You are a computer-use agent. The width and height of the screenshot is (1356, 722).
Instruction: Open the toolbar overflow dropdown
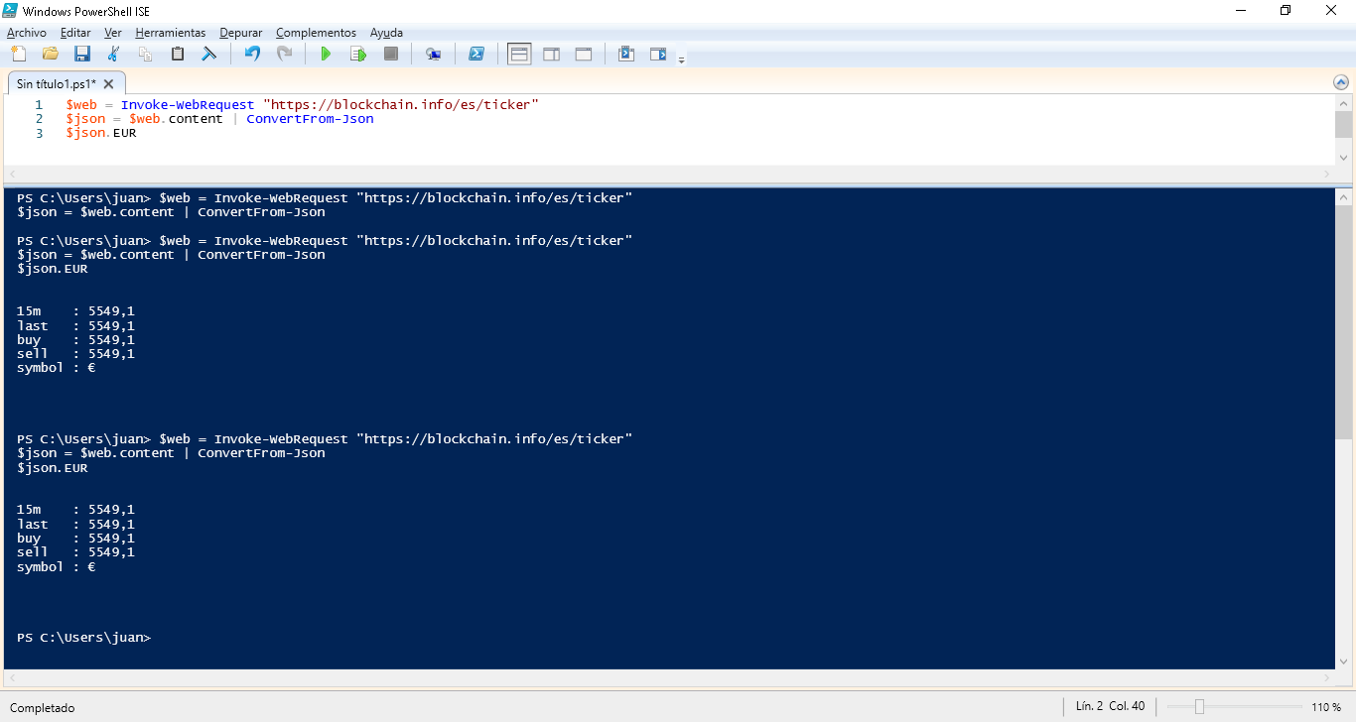pyautogui.click(x=682, y=58)
